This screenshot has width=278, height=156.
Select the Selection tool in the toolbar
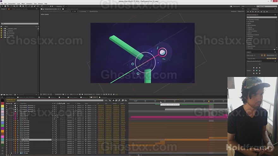click(3, 6)
